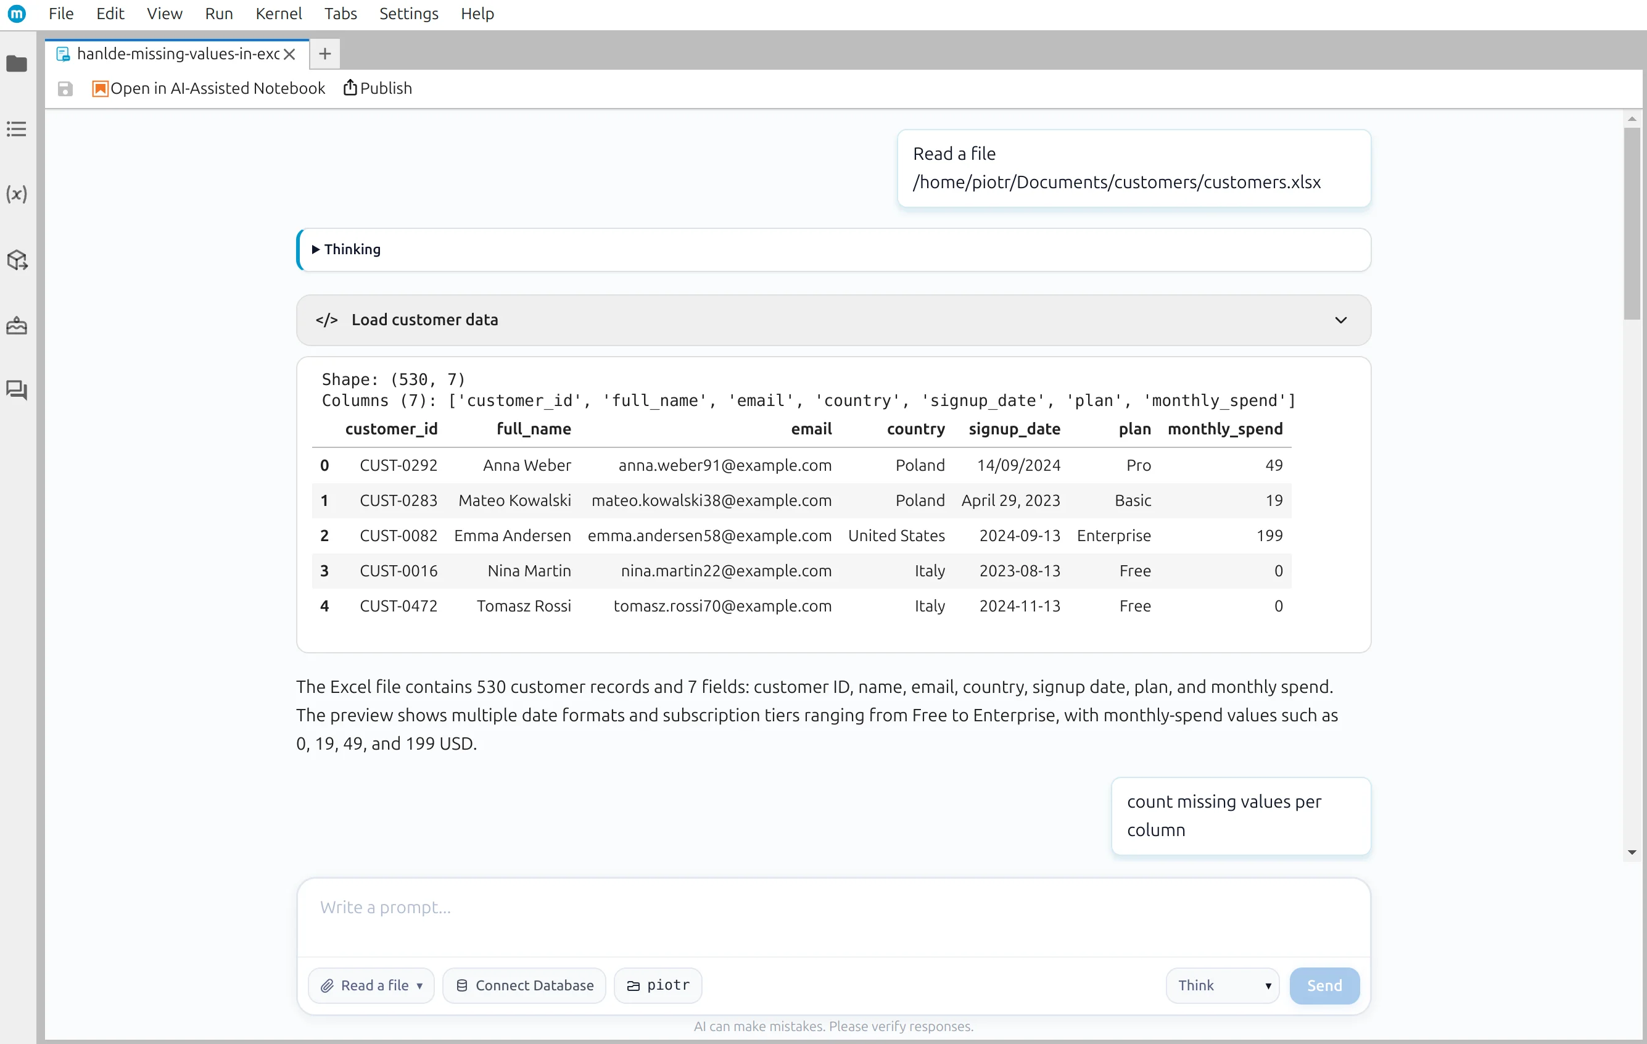Click the folder icon beside piotr
The image size is (1647, 1044).
point(634,986)
